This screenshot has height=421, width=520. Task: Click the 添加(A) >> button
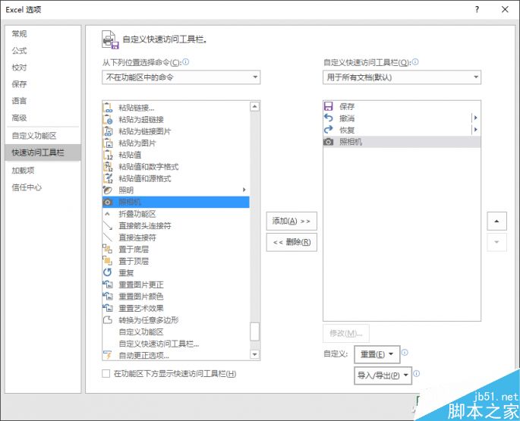pos(292,221)
